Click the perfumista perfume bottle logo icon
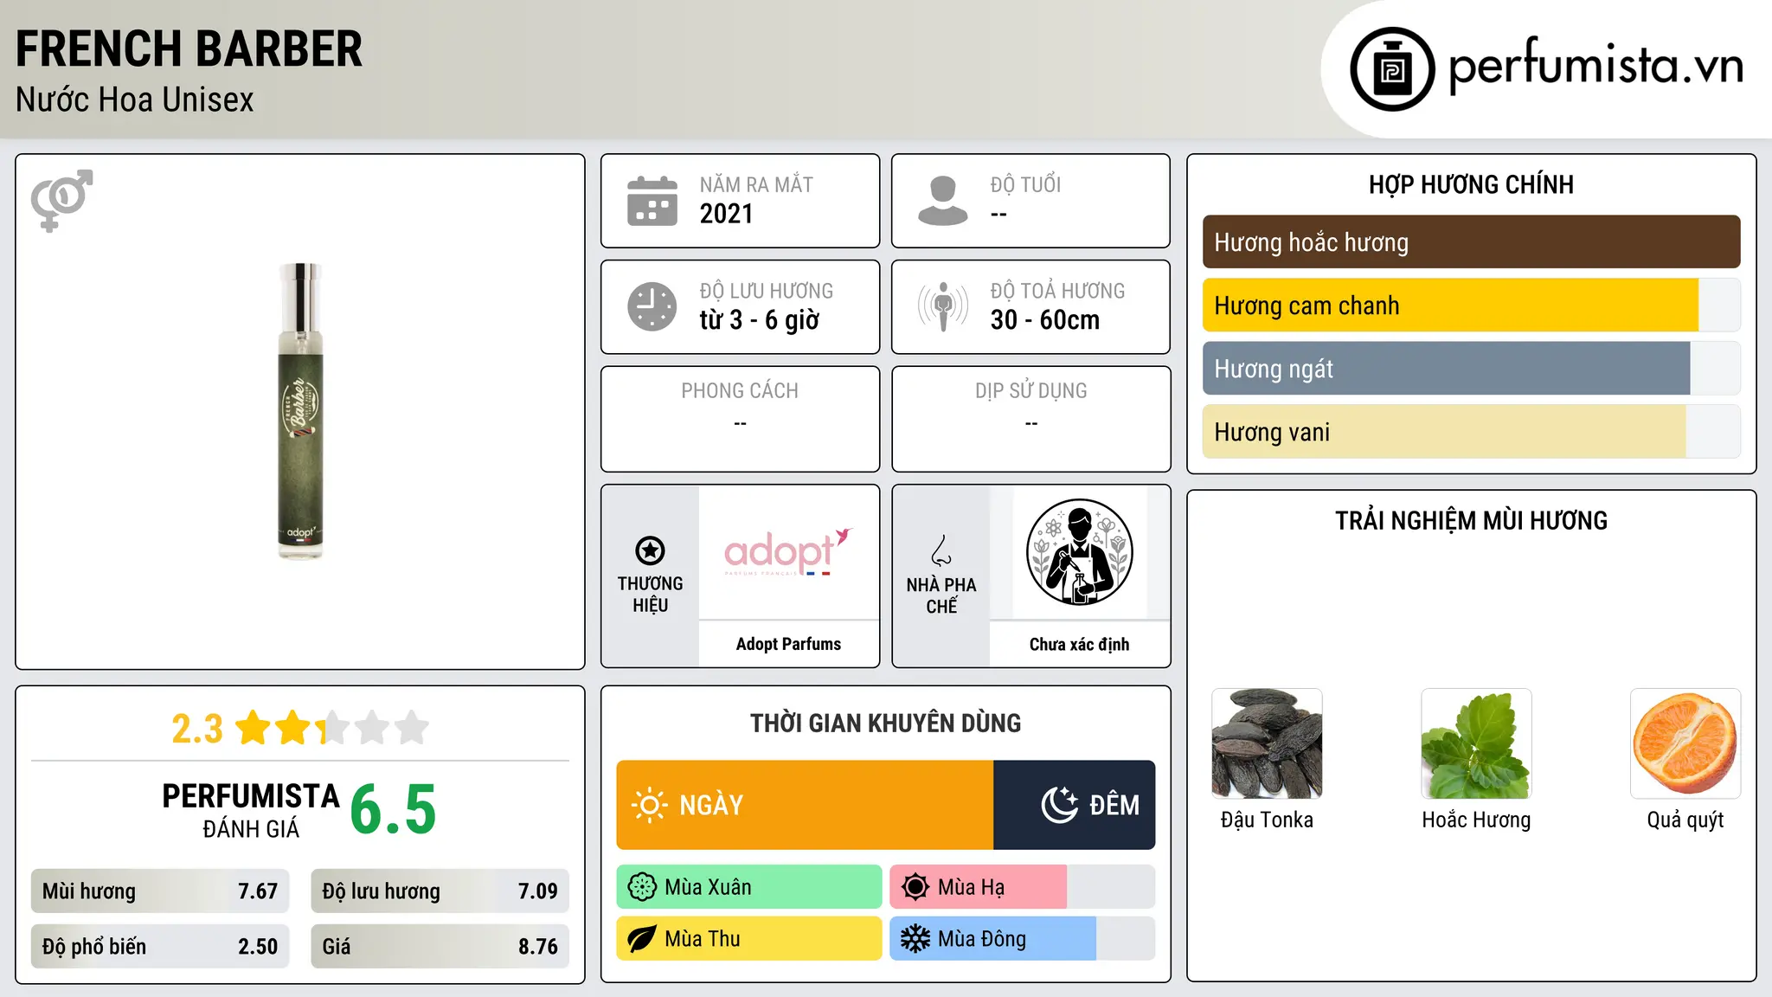 tap(1392, 69)
